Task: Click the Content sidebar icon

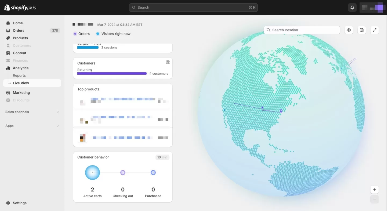Action: (8, 53)
